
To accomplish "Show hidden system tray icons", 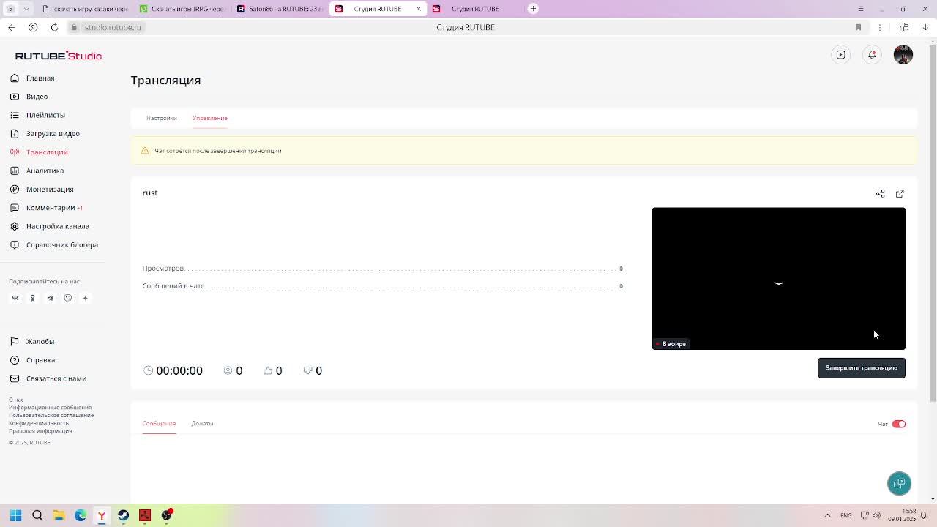I will point(828,515).
